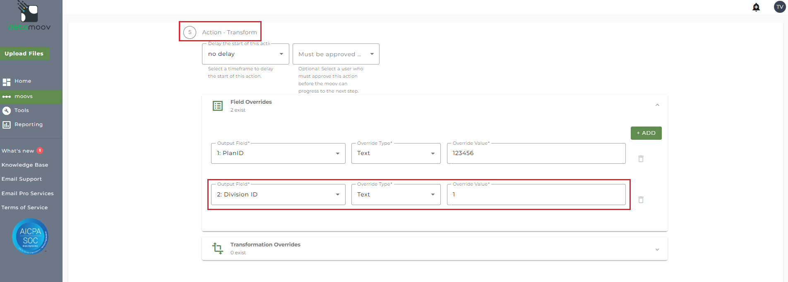Open the TV user avatar menu
The width and height of the screenshot is (788, 282).
click(780, 7)
